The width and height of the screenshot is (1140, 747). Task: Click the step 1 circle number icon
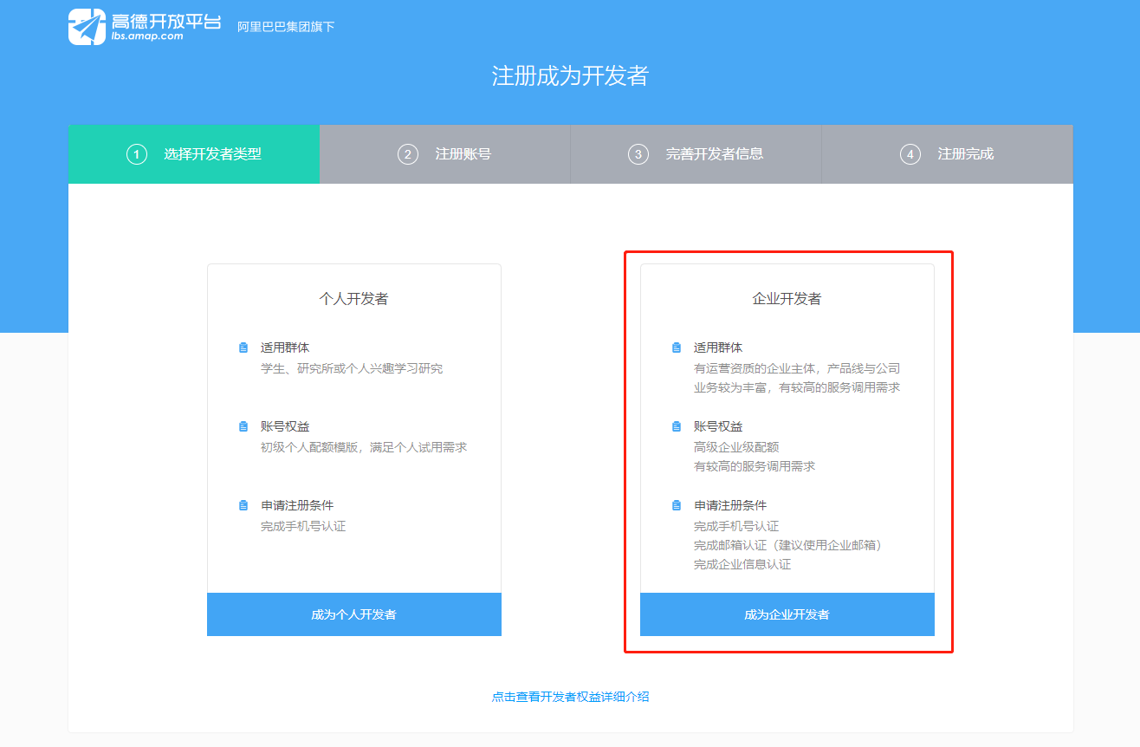(x=137, y=154)
